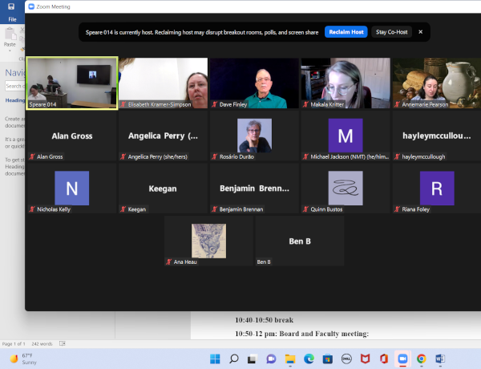Click Michael Jackson's participant tile
The width and height of the screenshot is (481, 369).
coord(346,136)
